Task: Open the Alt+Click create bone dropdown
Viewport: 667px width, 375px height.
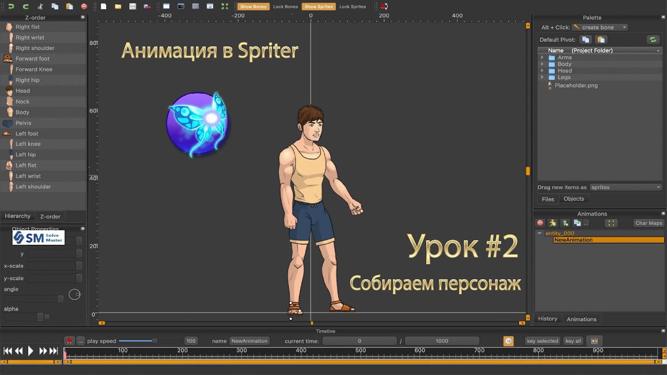Action: [x=600, y=27]
